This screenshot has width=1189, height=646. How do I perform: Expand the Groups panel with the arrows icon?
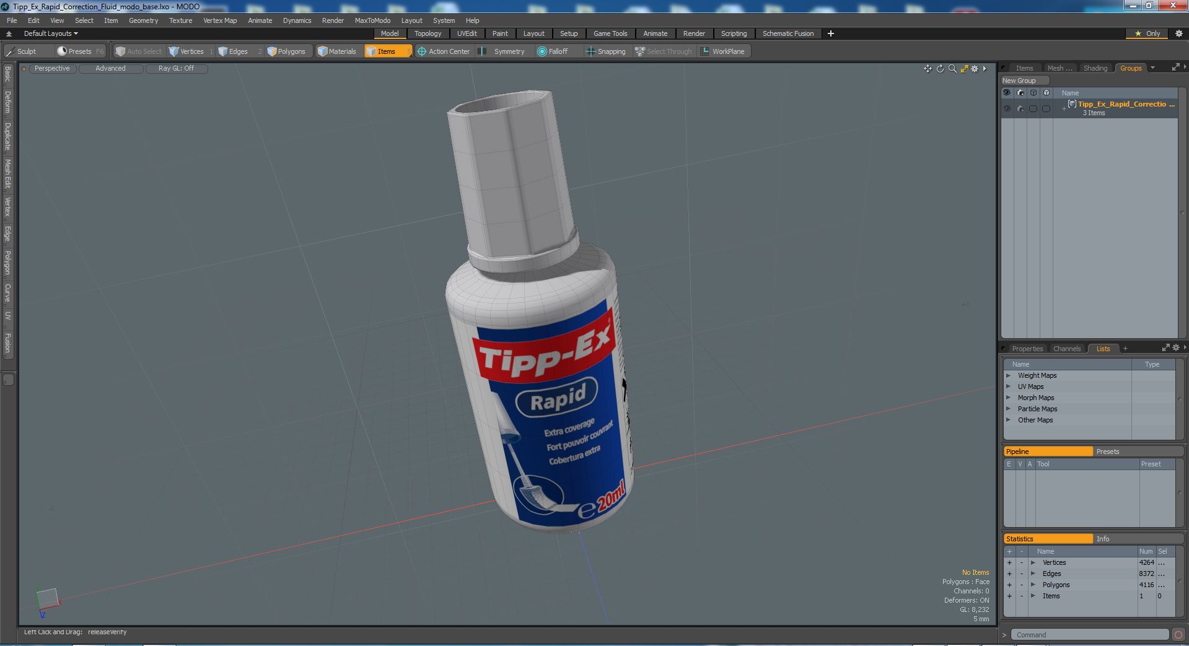click(1175, 68)
